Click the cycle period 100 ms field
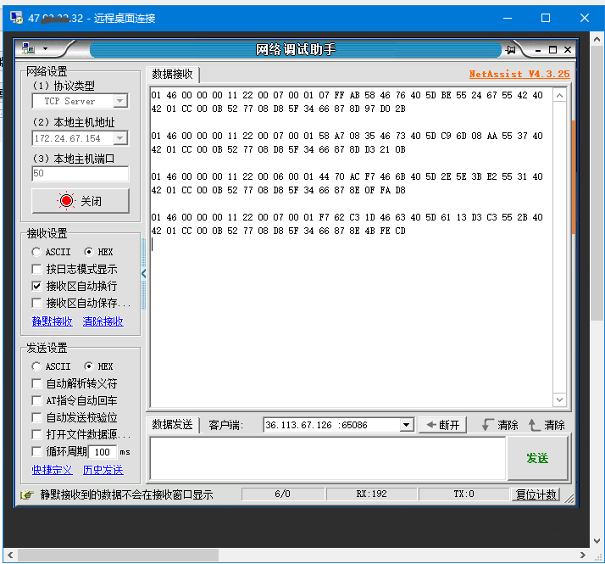The image size is (605, 564). pos(103,451)
